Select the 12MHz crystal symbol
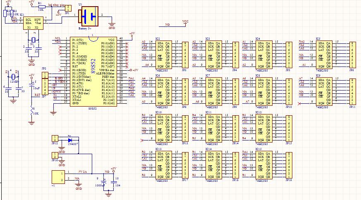 (x=13, y=76)
